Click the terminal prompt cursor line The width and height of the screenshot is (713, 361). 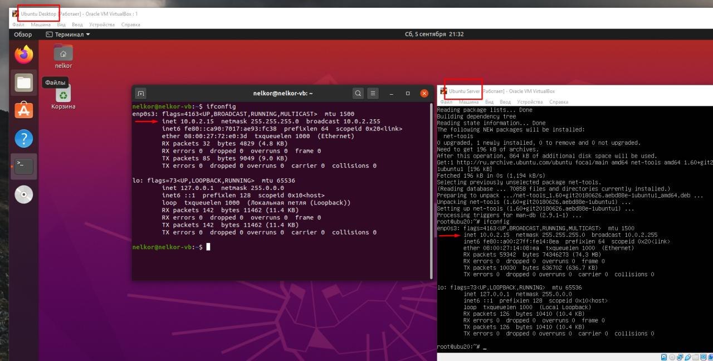171,247
